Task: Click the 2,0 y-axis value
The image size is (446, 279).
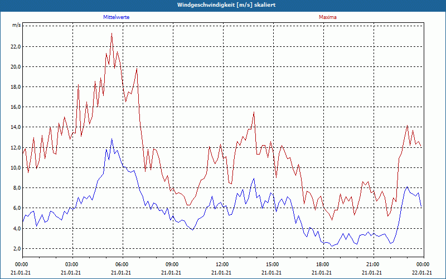Action: point(17,248)
